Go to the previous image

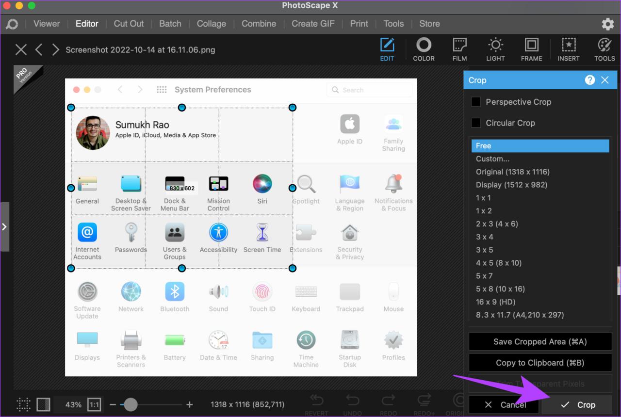click(x=39, y=49)
